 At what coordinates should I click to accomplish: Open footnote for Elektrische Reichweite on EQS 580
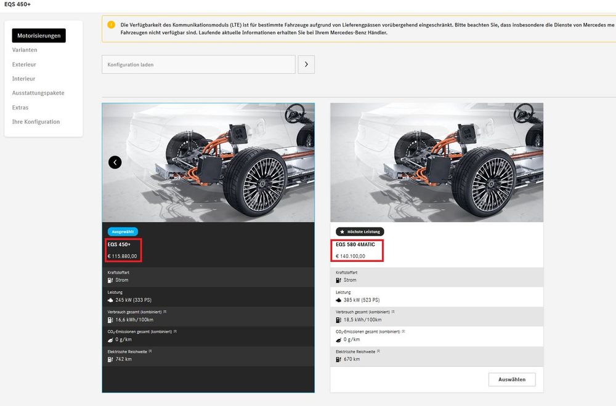pyautogui.click(x=379, y=351)
